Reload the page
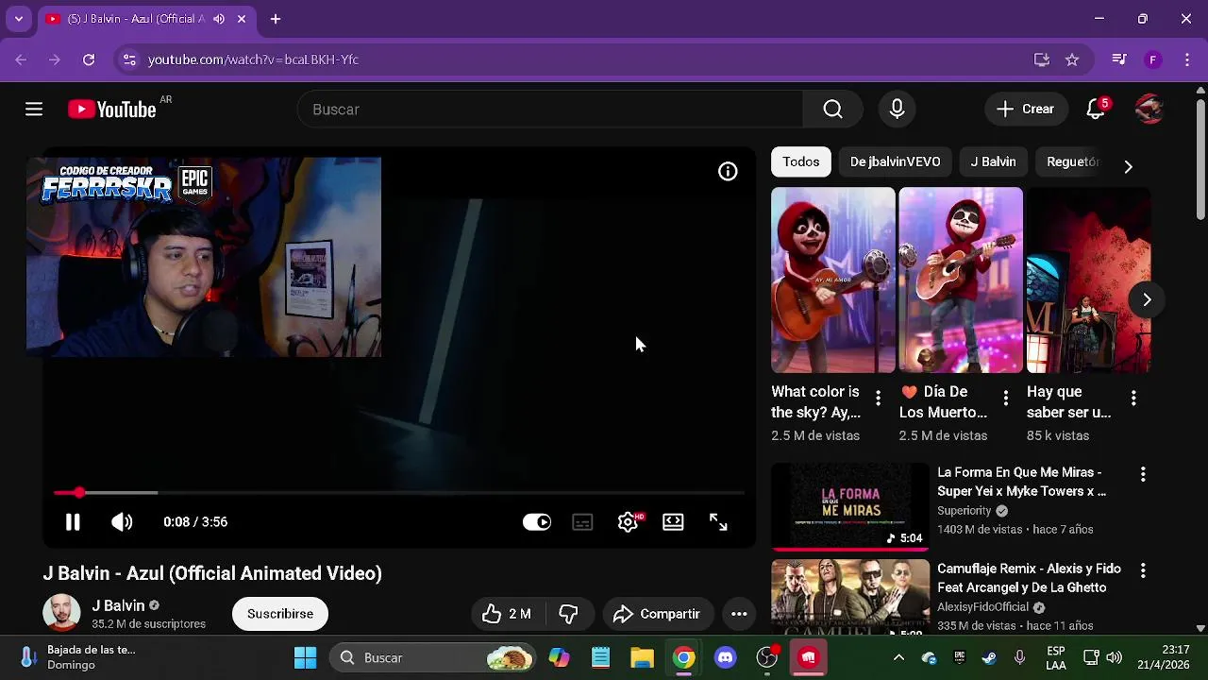Screen dimensions: 1208x680 (x=89, y=59)
